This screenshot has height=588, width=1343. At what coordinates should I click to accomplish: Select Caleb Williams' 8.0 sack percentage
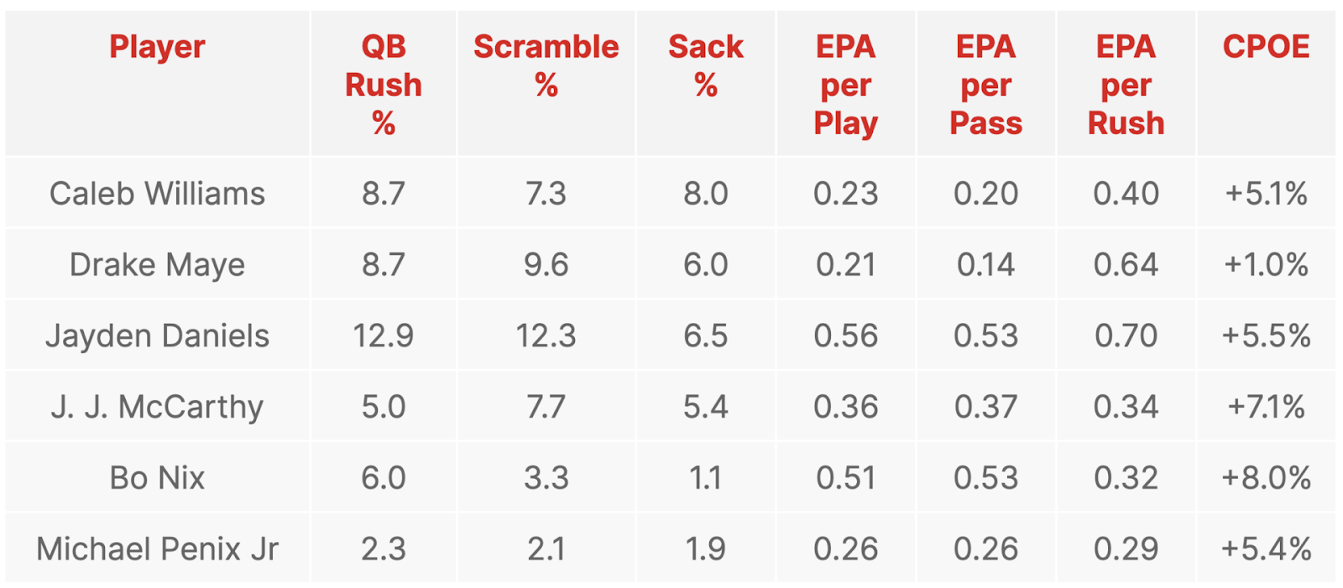click(x=706, y=194)
